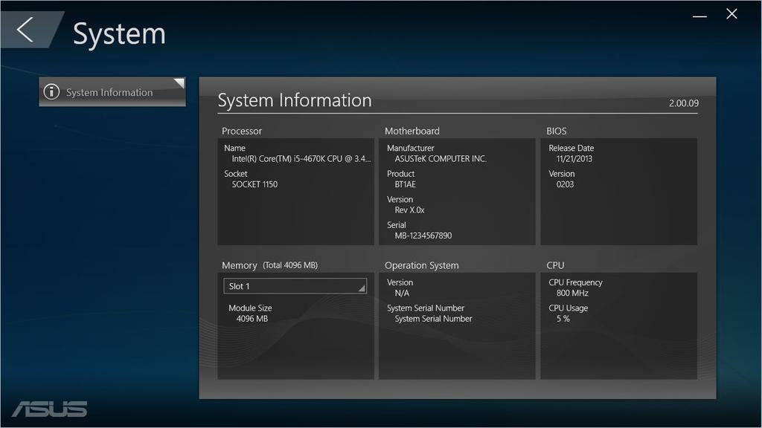Select the N/A operating system version
Viewport: 762px width, 428px height.
coord(402,293)
